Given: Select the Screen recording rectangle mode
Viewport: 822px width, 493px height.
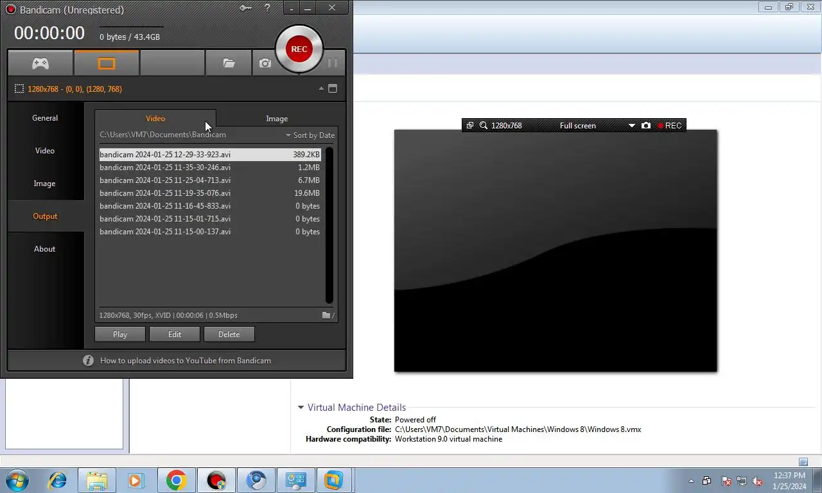Looking at the screenshot, I should tap(107, 63).
